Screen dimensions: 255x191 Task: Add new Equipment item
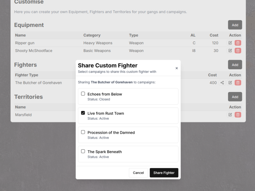235,25
